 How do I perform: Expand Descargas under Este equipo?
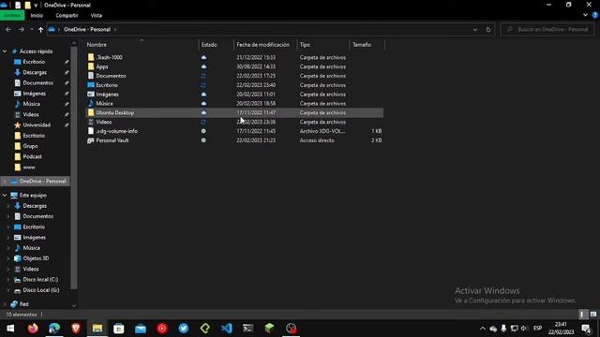pyautogui.click(x=8, y=206)
